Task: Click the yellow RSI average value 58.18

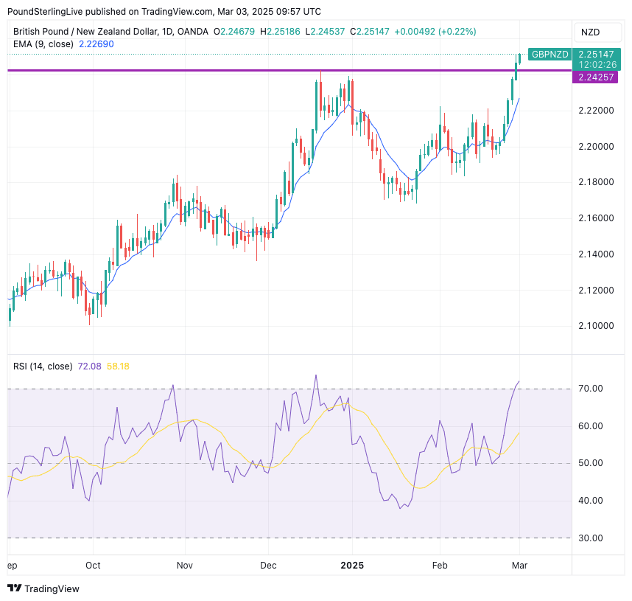Action: [118, 366]
